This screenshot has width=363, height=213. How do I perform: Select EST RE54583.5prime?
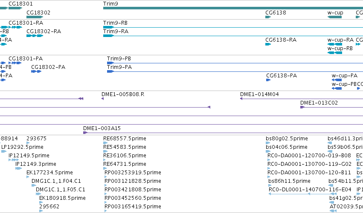click(x=125, y=147)
